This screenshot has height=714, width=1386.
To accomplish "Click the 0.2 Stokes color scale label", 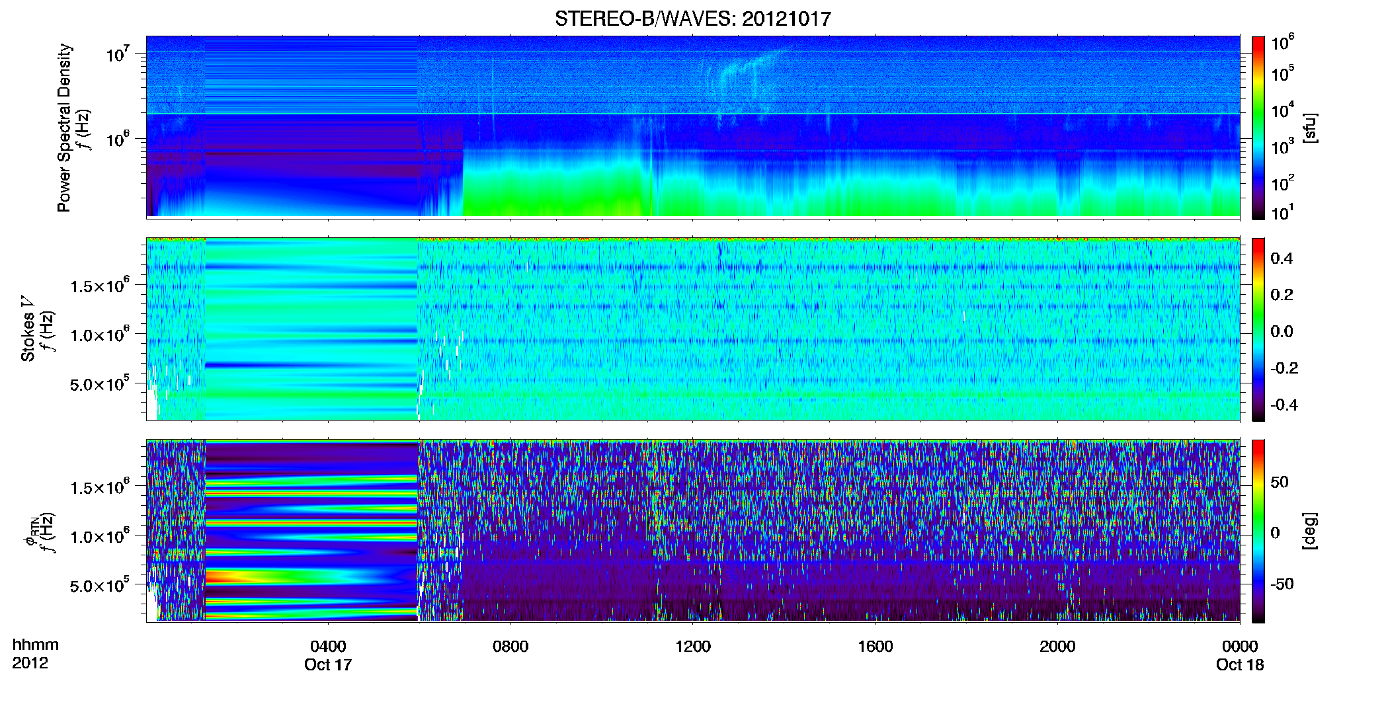I will (1281, 295).
